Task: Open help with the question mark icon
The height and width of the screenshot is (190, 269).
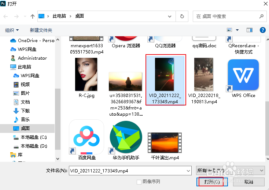Action: [263, 30]
